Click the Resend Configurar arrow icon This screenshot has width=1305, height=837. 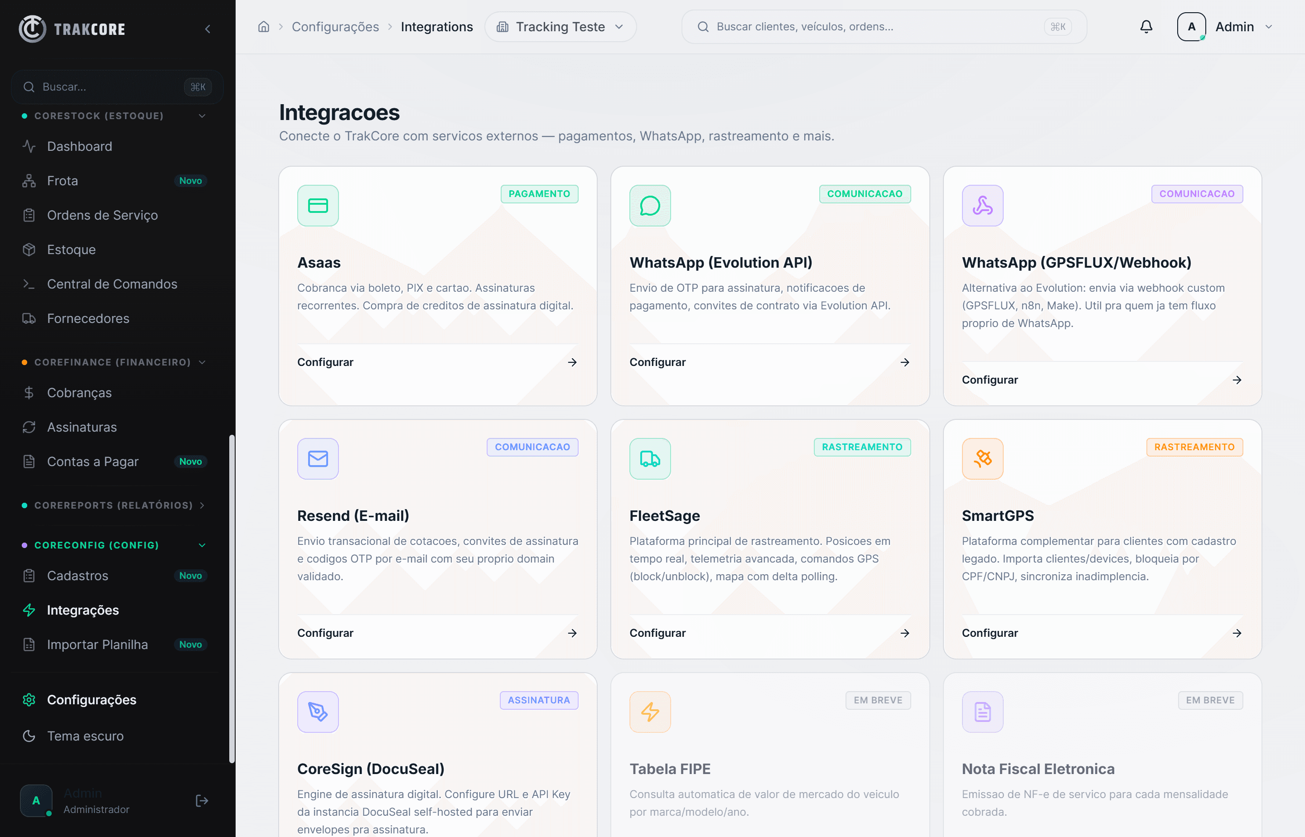click(572, 633)
